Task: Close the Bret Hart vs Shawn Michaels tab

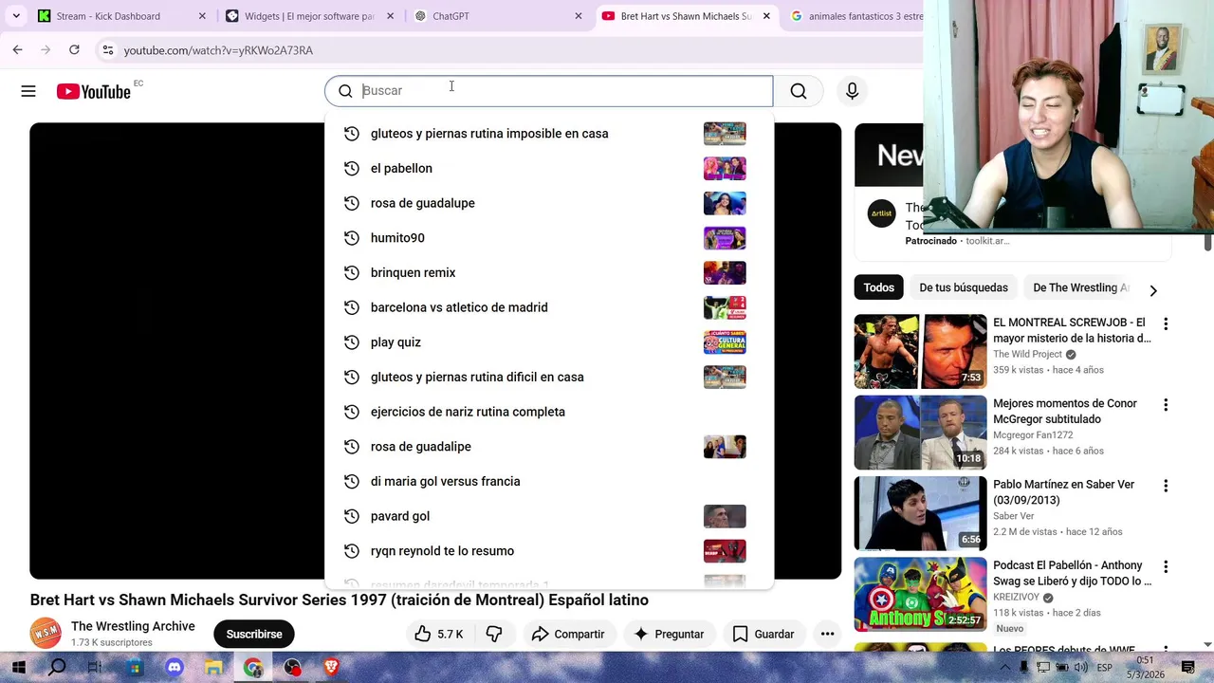Action: tap(766, 16)
